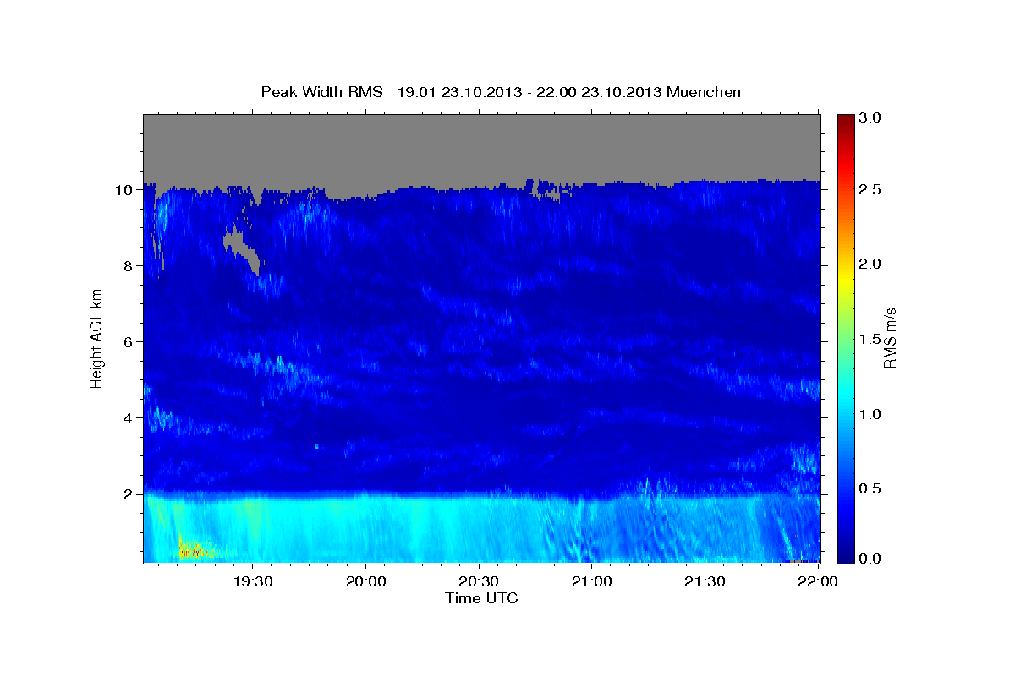Click the height tick label 2

click(127, 494)
